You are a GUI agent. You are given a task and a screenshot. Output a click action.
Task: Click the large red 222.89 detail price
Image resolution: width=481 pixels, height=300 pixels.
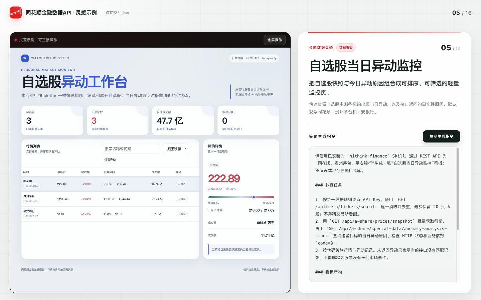point(224,179)
